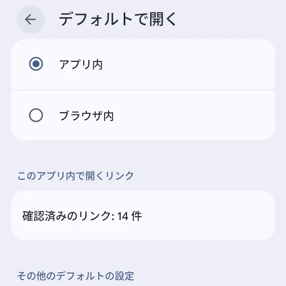286x286 pixels.
Task: Click the デフォルトで開く page title
Action: coord(117,20)
